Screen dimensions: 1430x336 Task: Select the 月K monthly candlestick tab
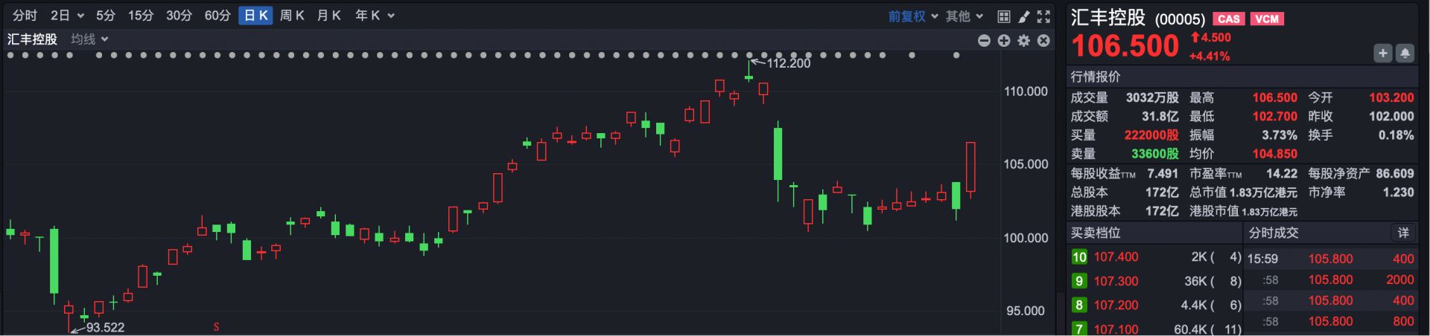[328, 16]
